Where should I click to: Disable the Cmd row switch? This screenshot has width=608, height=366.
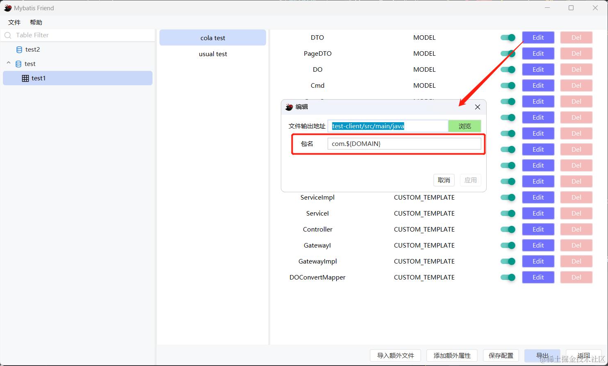coord(508,86)
